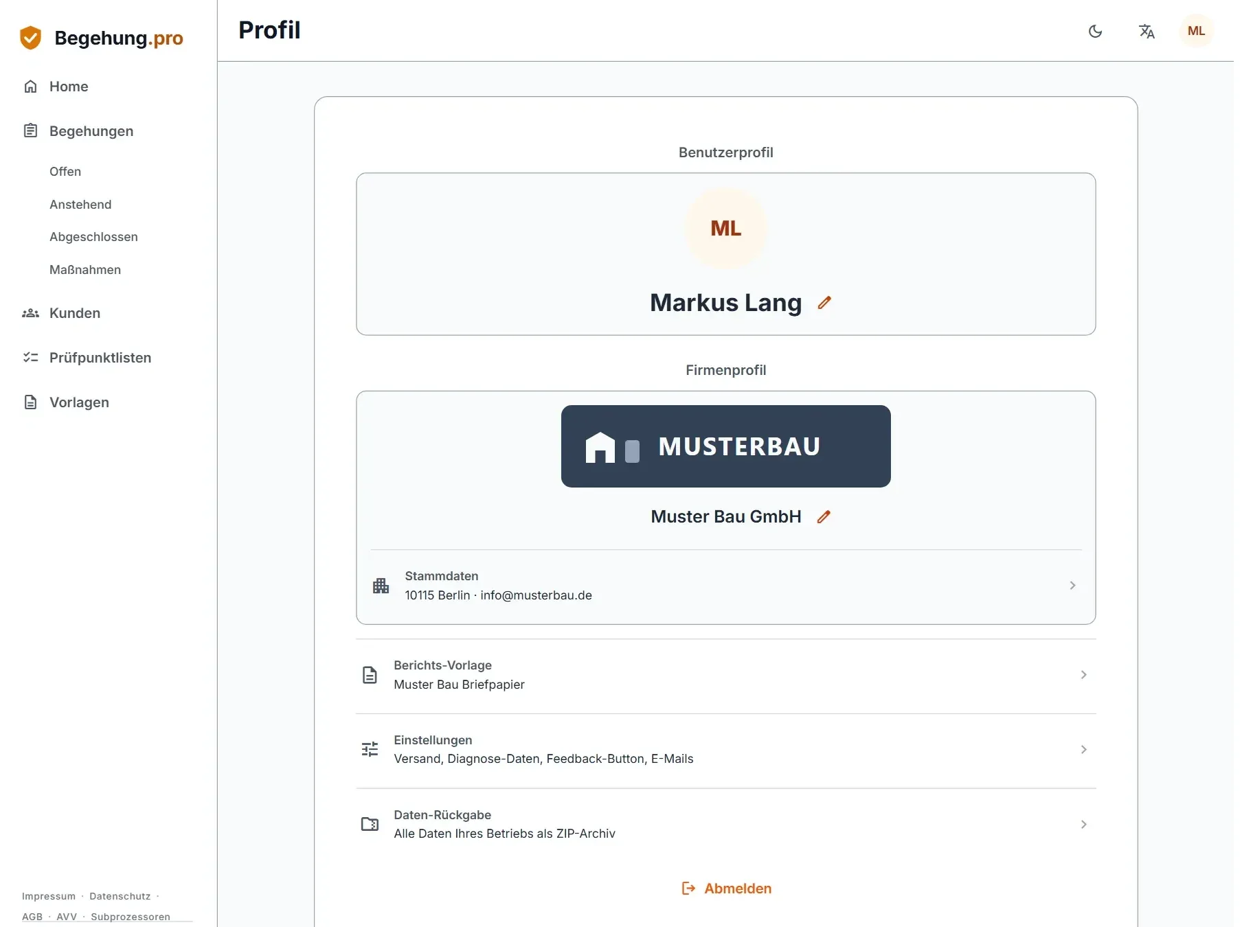This screenshot has height=927, width=1253.
Task: Click the Abmelden label
Action: (738, 889)
